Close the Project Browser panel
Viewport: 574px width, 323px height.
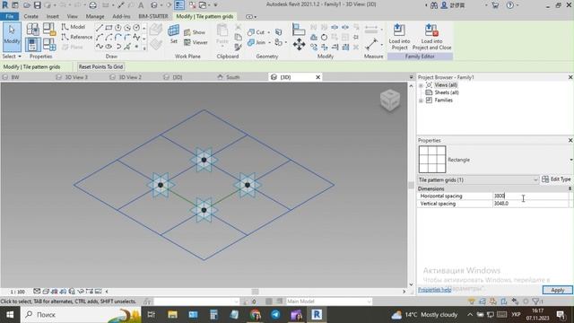(570, 77)
